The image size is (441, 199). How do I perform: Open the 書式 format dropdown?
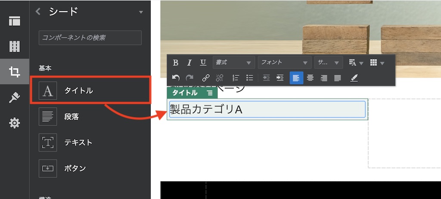click(234, 62)
